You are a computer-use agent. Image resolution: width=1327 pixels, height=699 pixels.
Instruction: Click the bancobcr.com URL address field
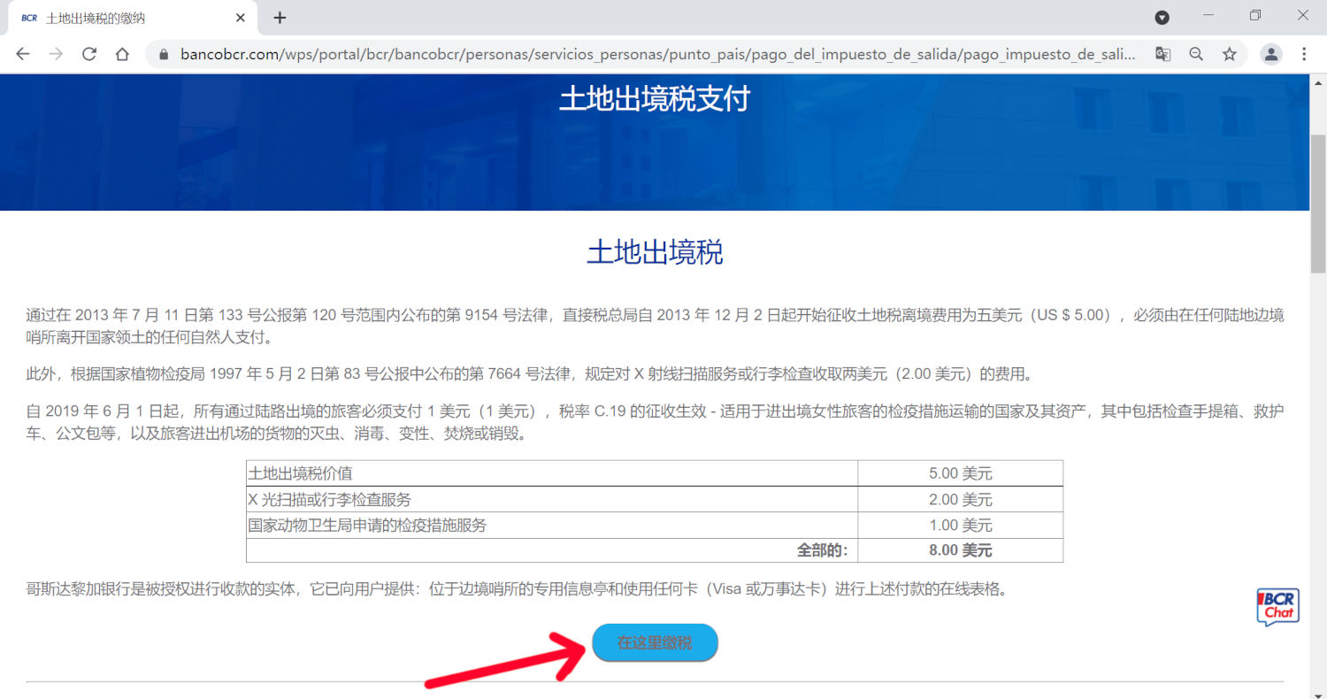click(x=655, y=54)
